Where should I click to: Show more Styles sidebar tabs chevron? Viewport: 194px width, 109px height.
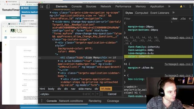click(x=173, y=13)
